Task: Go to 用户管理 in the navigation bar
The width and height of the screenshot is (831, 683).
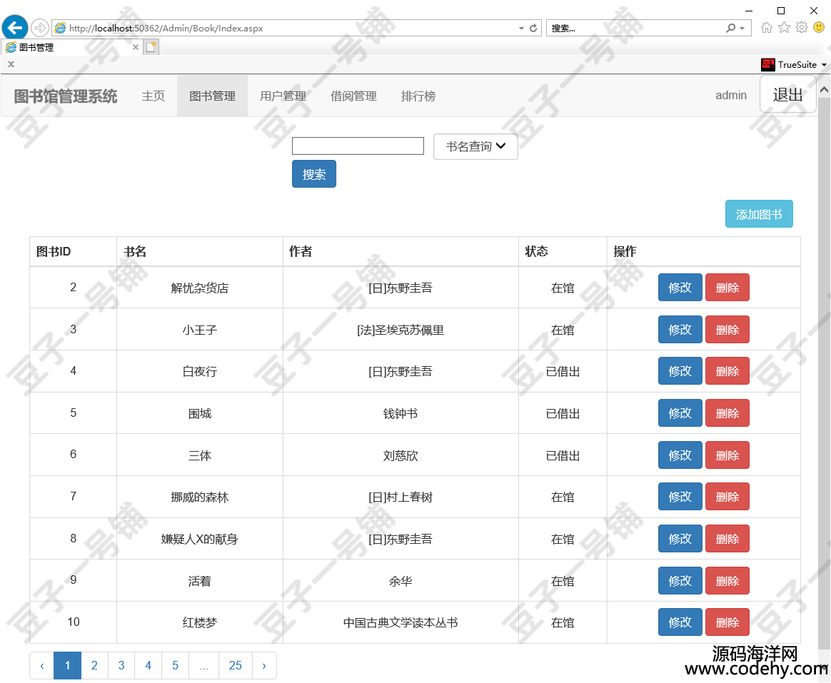Action: tap(283, 96)
